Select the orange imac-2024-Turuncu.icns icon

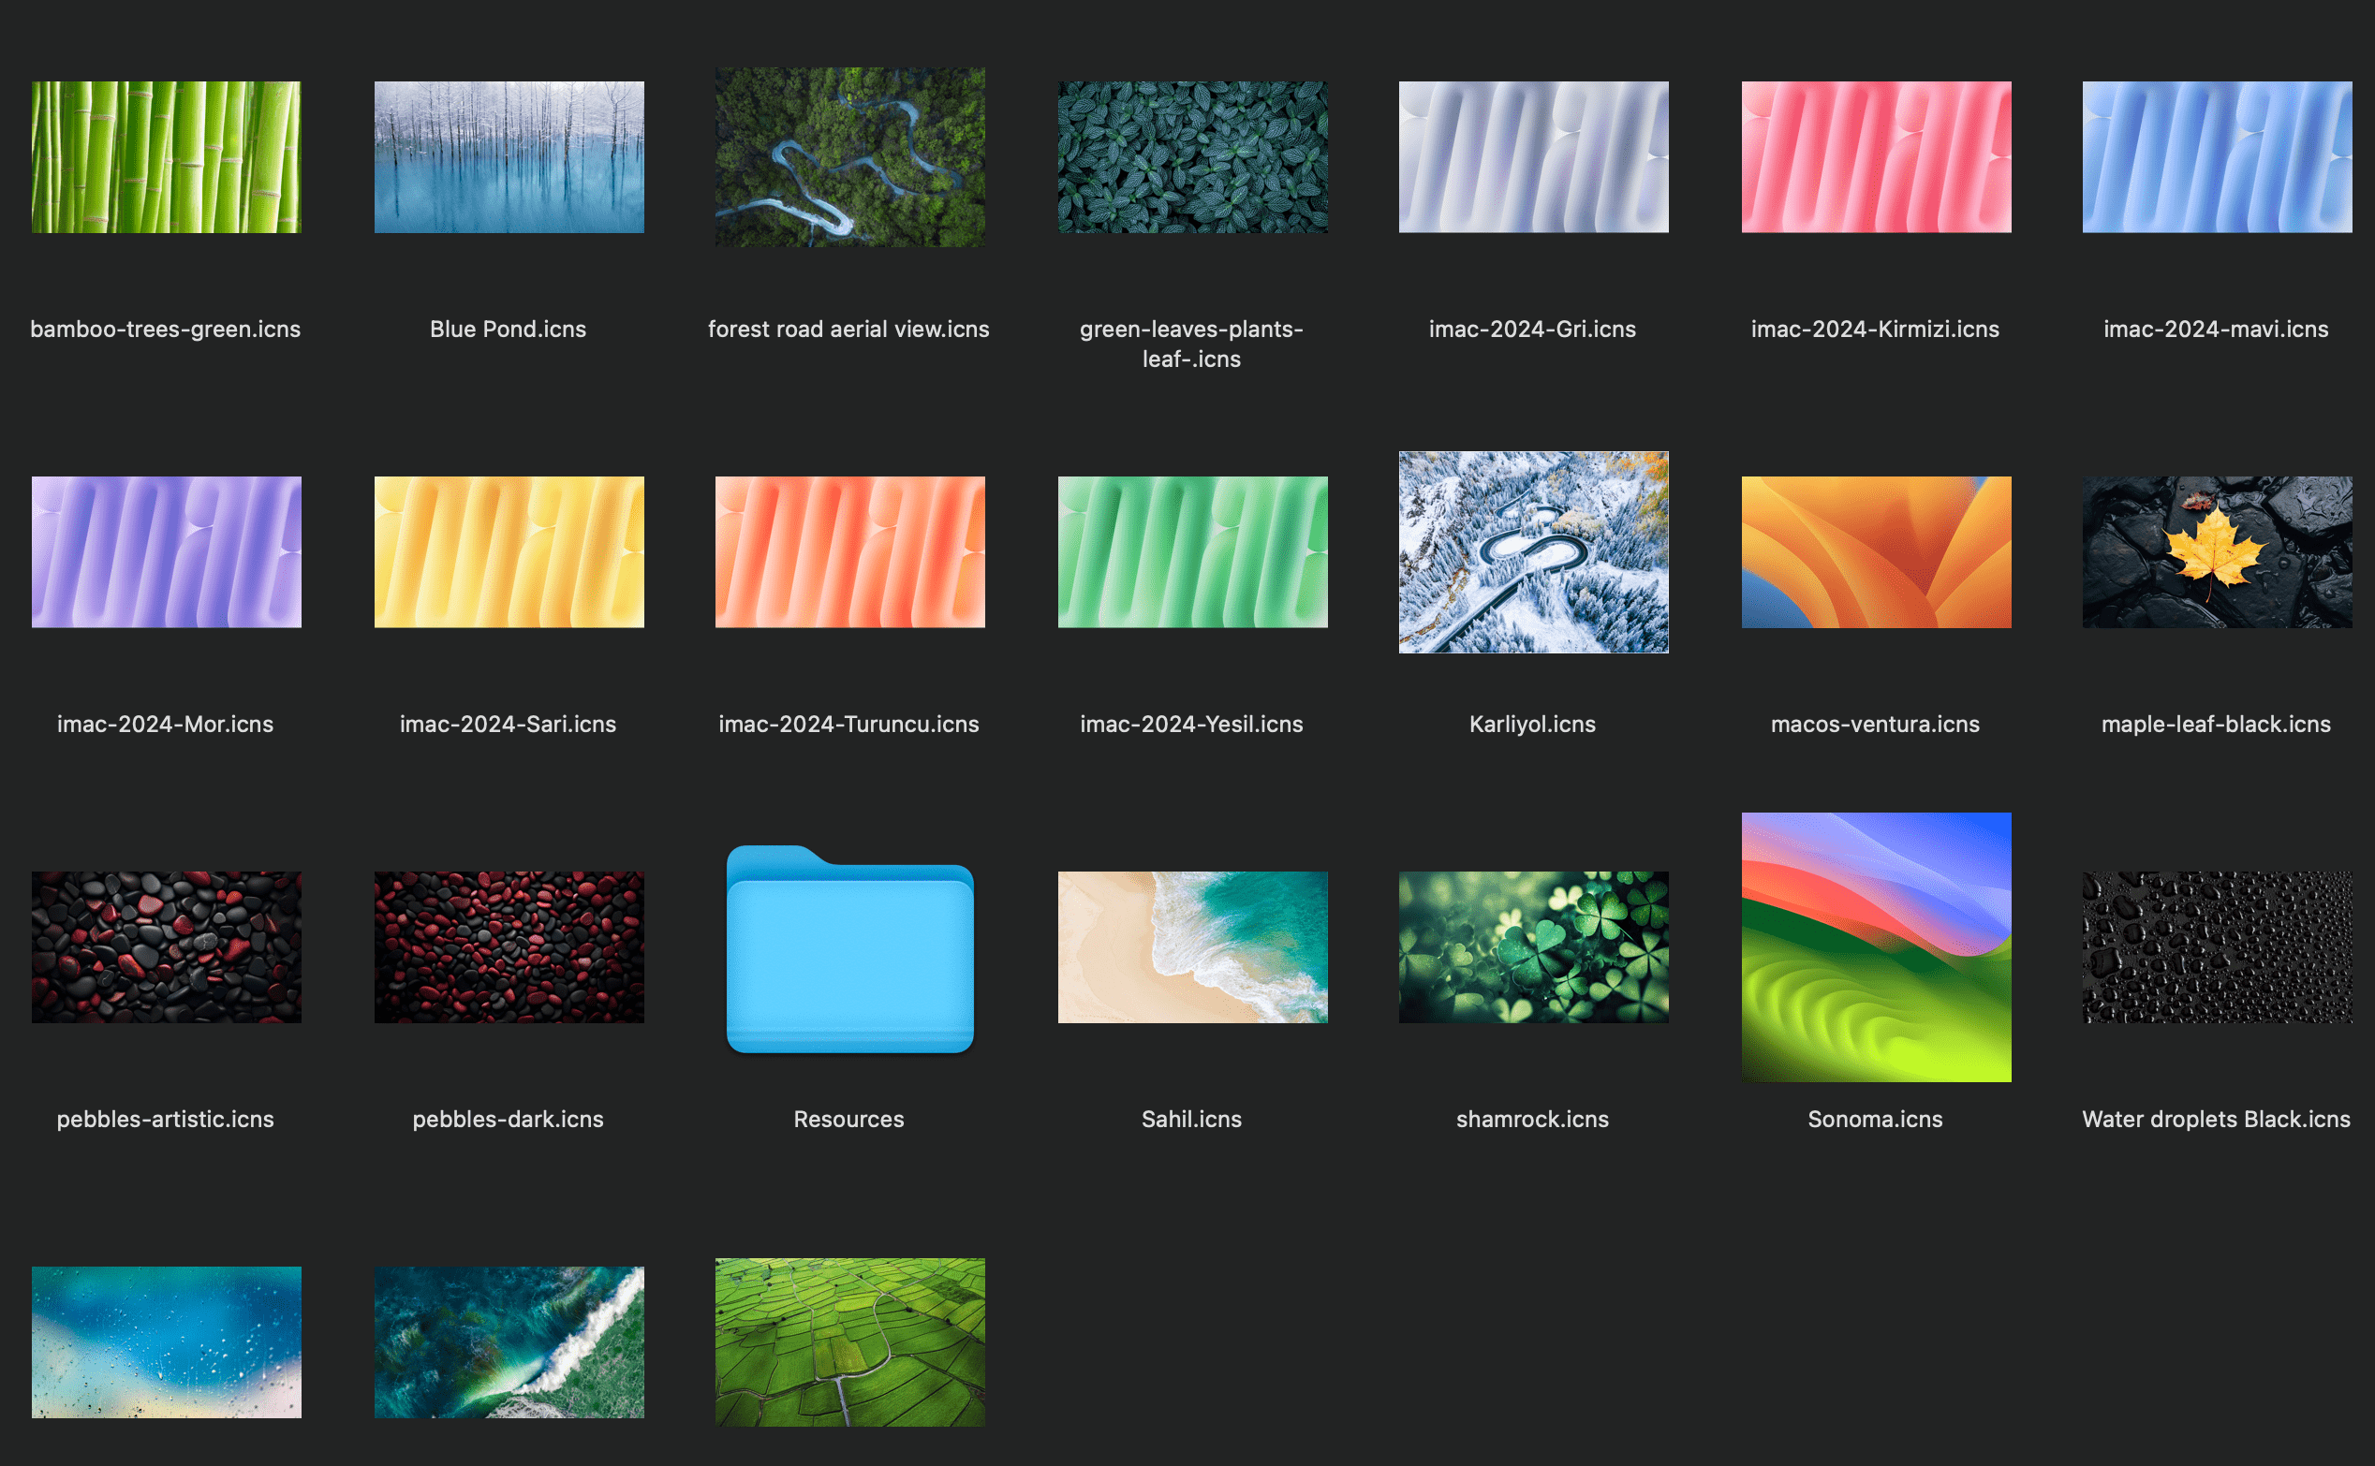[x=849, y=551]
